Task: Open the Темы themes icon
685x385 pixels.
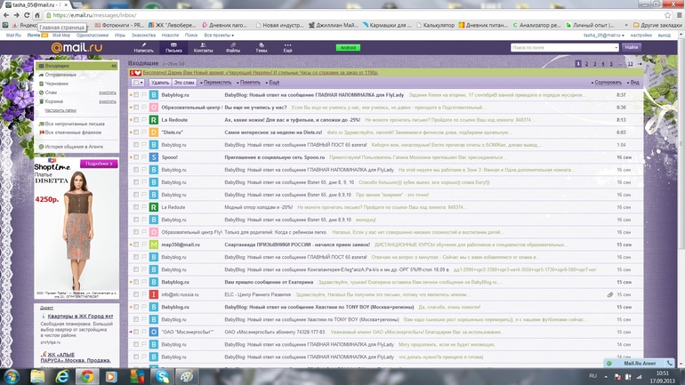Action: coord(261,46)
